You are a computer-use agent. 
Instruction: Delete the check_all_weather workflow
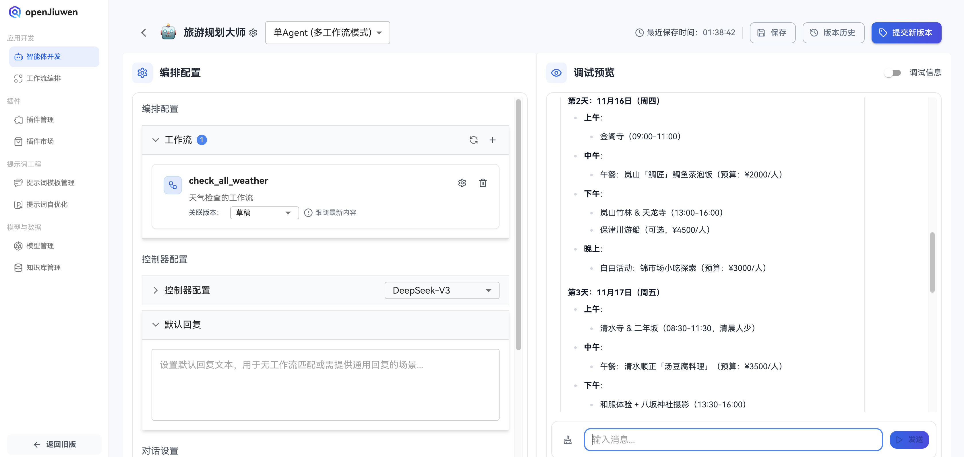pyautogui.click(x=483, y=183)
